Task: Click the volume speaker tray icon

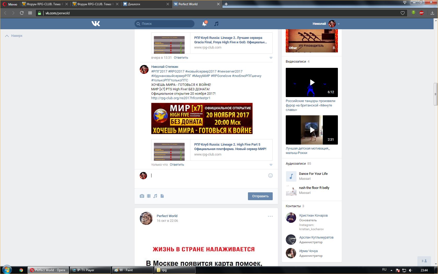Action: pyautogui.click(x=411, y=270)
